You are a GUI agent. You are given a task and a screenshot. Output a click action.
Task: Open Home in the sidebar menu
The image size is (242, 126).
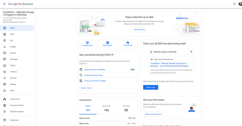pyautogui.click(x=17, y=28)
